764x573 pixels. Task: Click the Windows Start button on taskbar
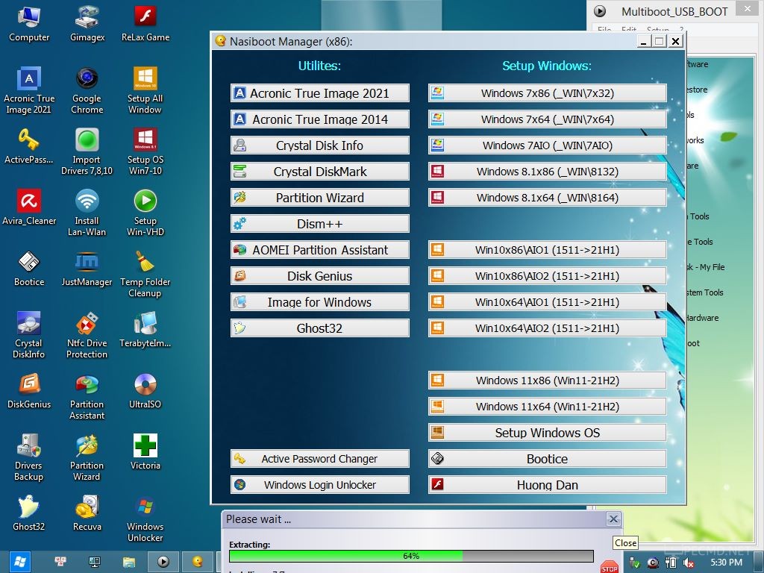coord(19,562)
